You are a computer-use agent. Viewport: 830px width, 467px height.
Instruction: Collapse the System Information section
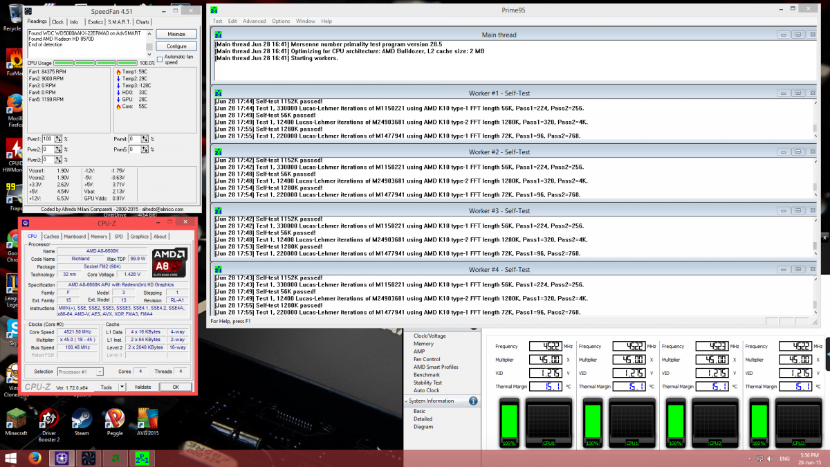click(406, 401)
